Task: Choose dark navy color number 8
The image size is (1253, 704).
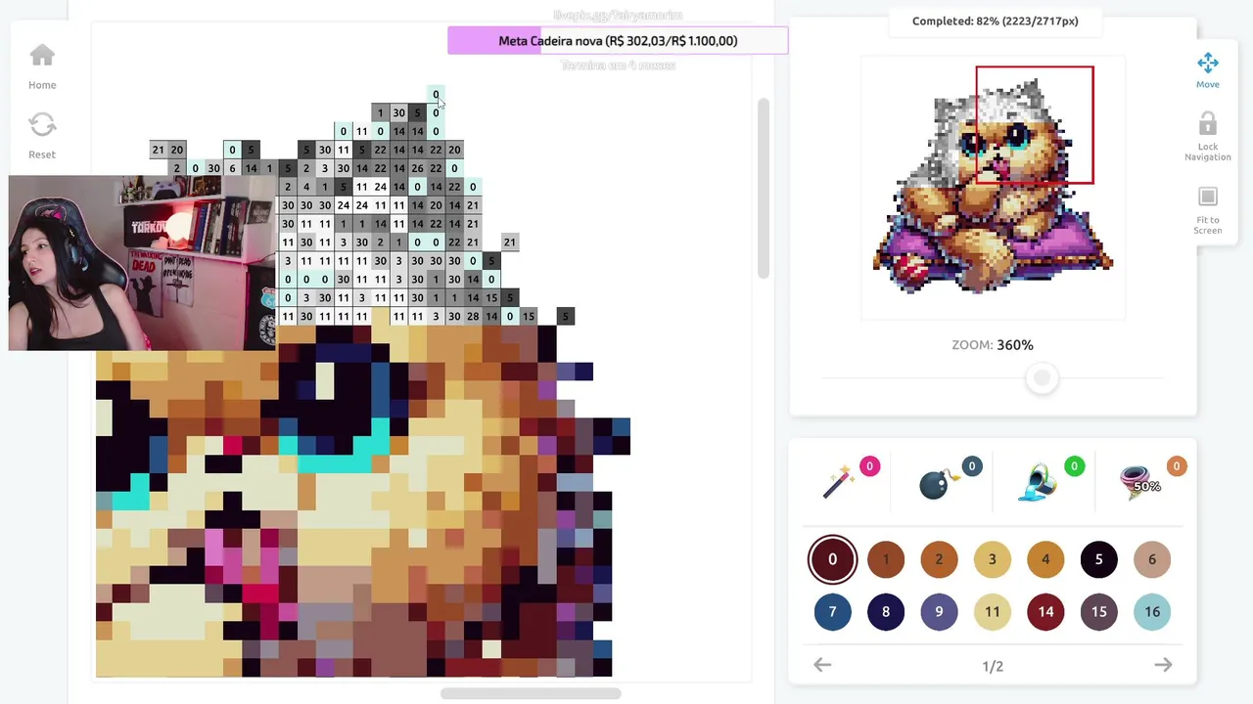Action: point(886,612)
